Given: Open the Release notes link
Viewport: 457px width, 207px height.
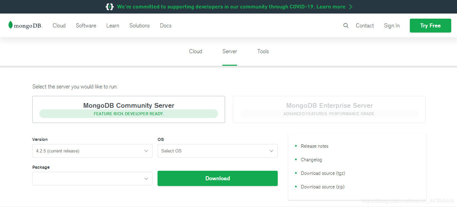Looking at the screenshot, I should tap(315, 146).
